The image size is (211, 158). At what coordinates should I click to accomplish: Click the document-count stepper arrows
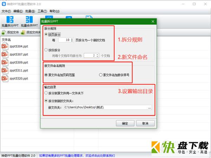[x=97, y=55]
